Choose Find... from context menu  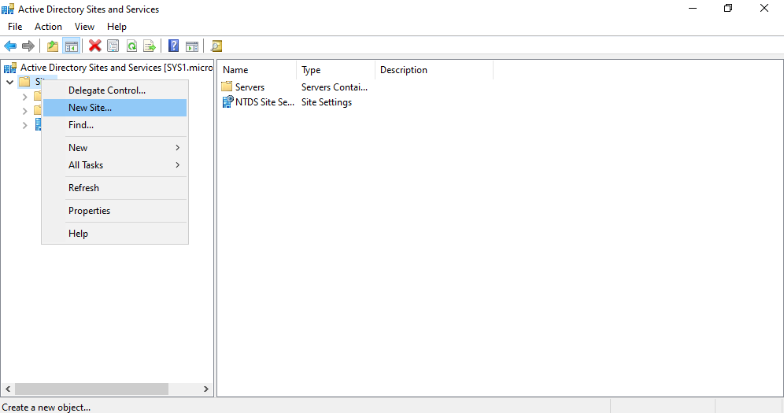click(115, 125)
